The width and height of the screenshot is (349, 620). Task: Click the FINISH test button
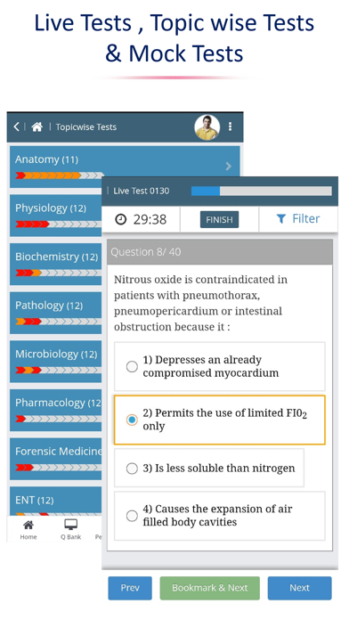(219, 219)
